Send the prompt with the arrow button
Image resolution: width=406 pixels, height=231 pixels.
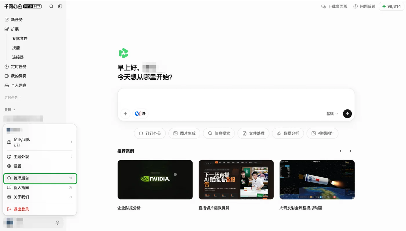(x=347, y=114)
